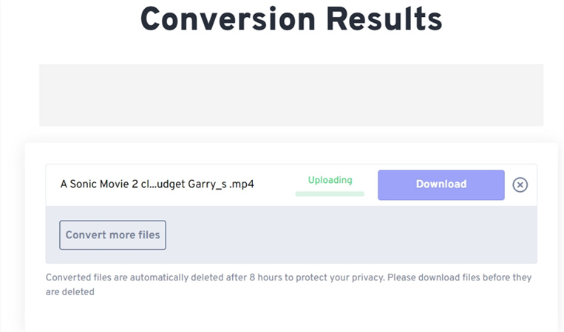Select the Sonic Movie mp4 file name

(x=157, y=184)
